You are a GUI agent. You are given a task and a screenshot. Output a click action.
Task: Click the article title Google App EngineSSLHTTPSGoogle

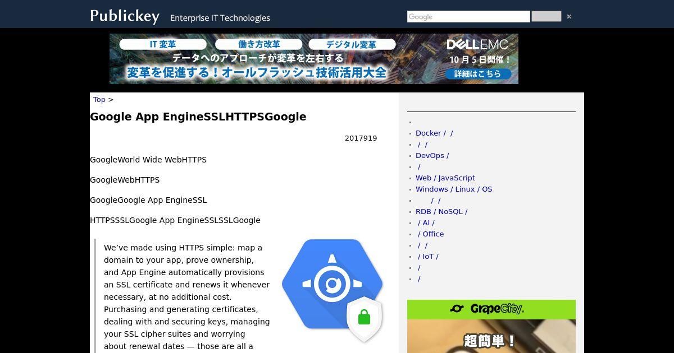(198, 117)
